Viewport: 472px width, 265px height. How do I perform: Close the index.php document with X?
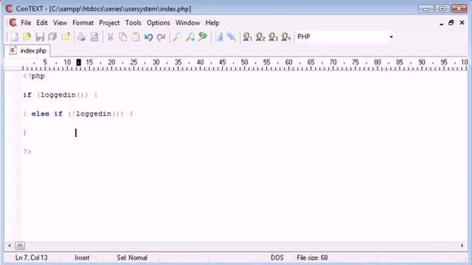462,22
